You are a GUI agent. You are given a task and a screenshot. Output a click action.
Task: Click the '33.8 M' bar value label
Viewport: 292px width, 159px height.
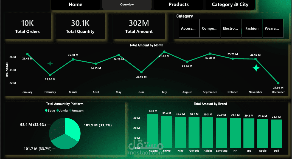click(153, 111)
